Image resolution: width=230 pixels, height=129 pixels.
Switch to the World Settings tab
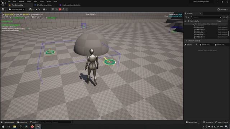(220, 45)
